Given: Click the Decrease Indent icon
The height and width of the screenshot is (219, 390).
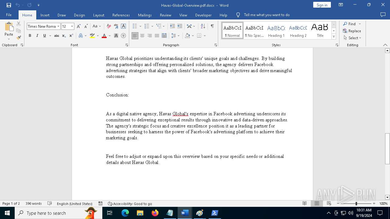Looking at the screenshot, I should tap(172, 26).
